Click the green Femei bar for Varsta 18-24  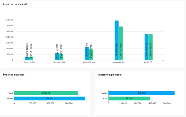tap(31, 58)
